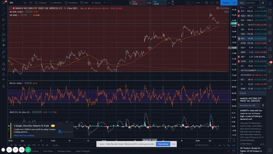The width and height of the screenshot is (273, 154).
Task: Open the prediction and measurement tools
Action: click(4, 40)
